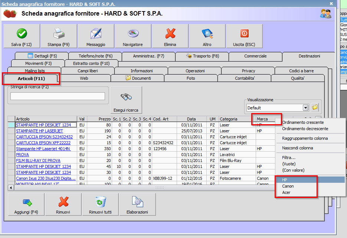The image size is (347, 238).
Task: Open the Stampante HP Laserjet 4014N link
Action: [43, 149]
